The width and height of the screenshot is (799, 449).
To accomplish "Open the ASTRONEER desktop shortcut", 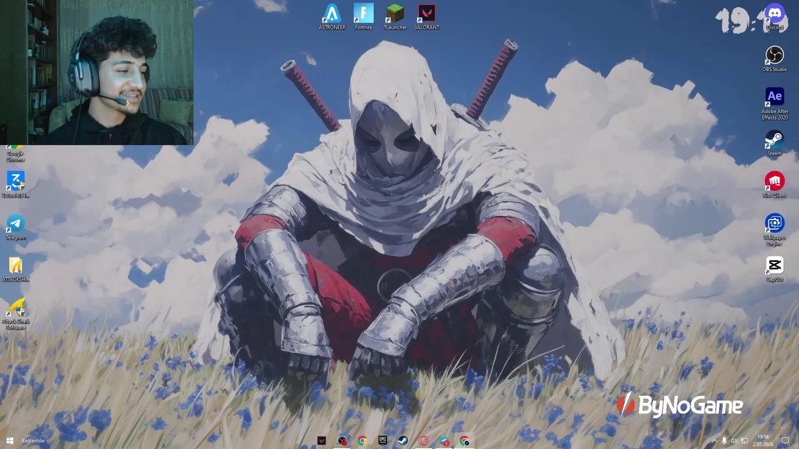I will (x=331, y=17).
